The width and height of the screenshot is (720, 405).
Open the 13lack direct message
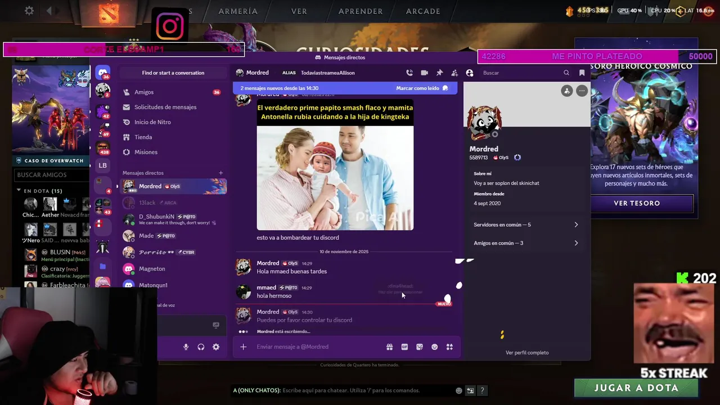click(x=173, y=202)
